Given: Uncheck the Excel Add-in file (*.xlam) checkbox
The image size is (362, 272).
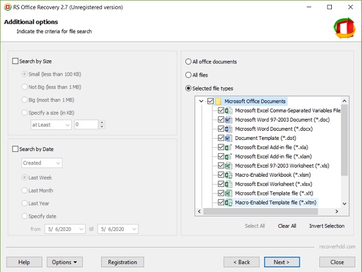Looking at the screenshot, I should pyautogui.click(x=221, y=156).
